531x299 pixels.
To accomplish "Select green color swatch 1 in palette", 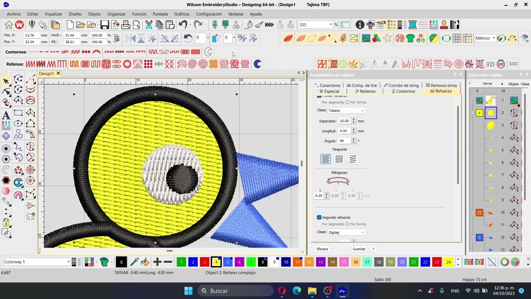I will click(x=181, y=262).
